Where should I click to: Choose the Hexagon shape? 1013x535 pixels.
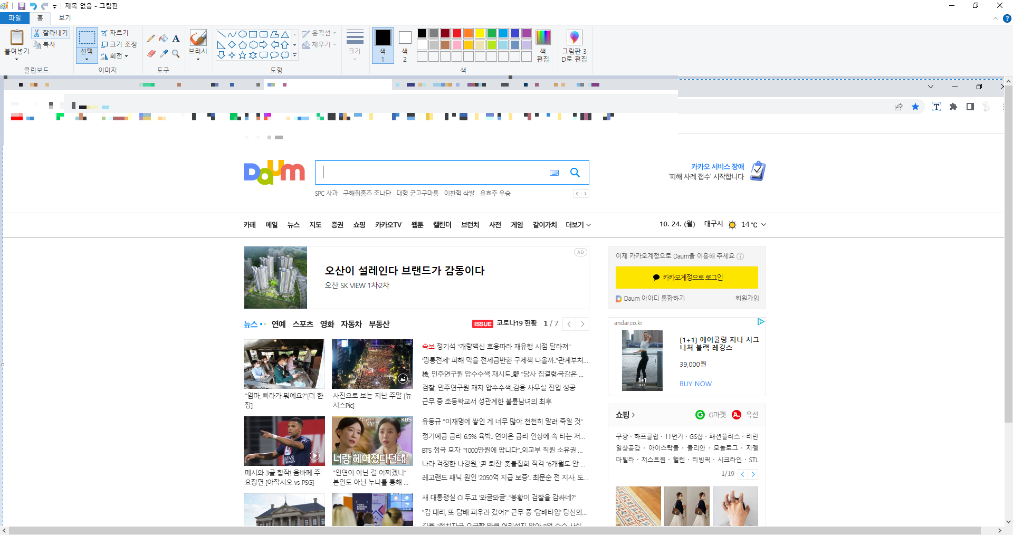coord(253,45)
